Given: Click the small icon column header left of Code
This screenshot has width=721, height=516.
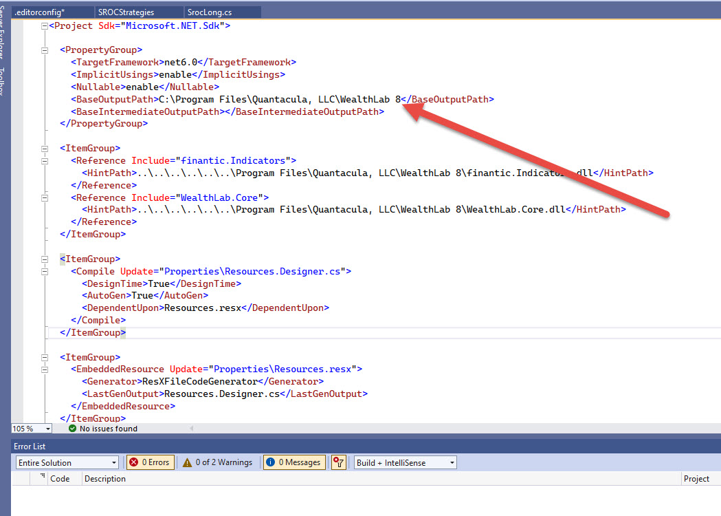Looking at the screenshot, I should point(43,477).
